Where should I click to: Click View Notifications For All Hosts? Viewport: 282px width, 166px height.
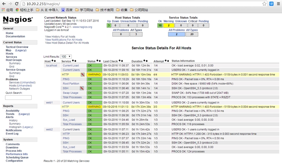pyautogui.click(x=64, y=40)
